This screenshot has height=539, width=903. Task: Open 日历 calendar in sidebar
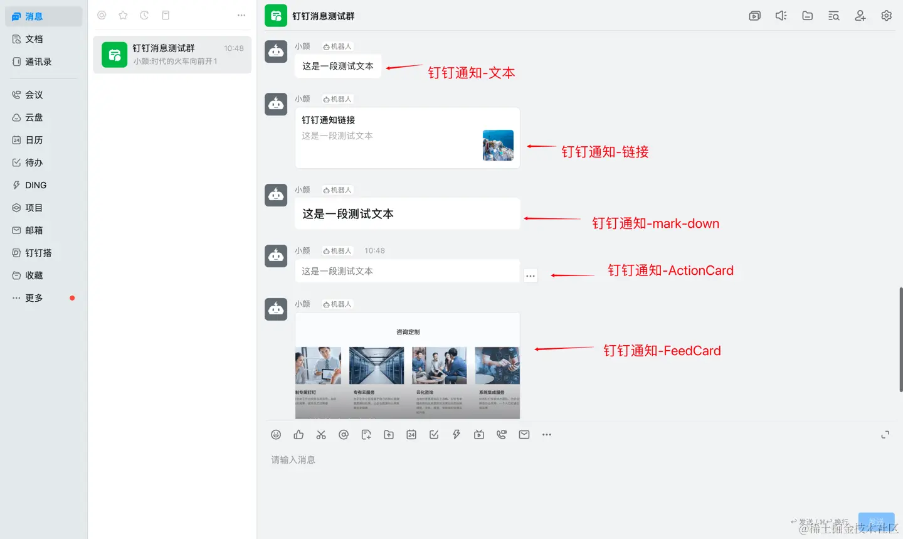click(43, 140)
